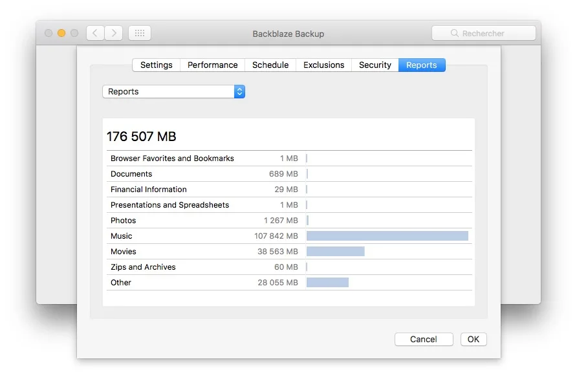The width and height of the screenshot is (577, 372).
Task: Click the 29 MB size value
Action: [286, 189]
